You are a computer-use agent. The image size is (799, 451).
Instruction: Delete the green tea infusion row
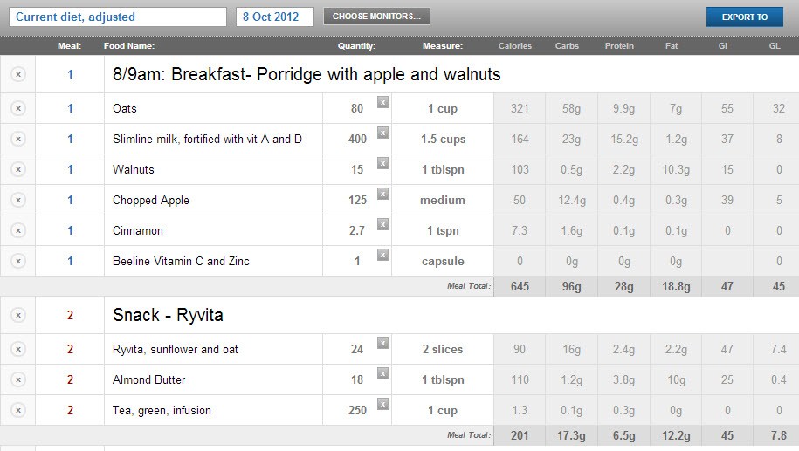[18, 410]
